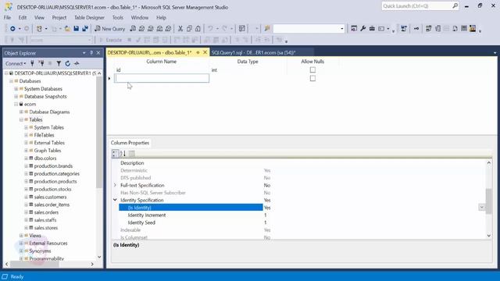This screenshot has width=500, height=281.
Task: Expand the System Databases node
Action: tap(16, 88)
